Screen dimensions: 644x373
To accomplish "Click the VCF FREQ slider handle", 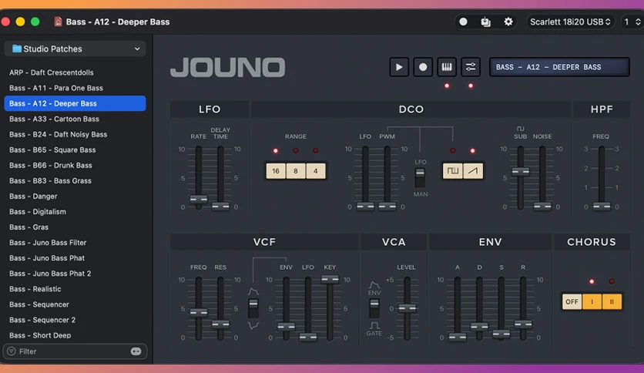I will 199,313.
